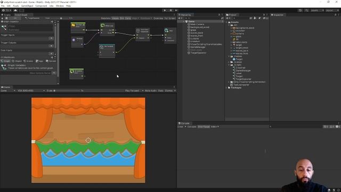
Task: Select the On Update event node icon
Action: point(72,71)
